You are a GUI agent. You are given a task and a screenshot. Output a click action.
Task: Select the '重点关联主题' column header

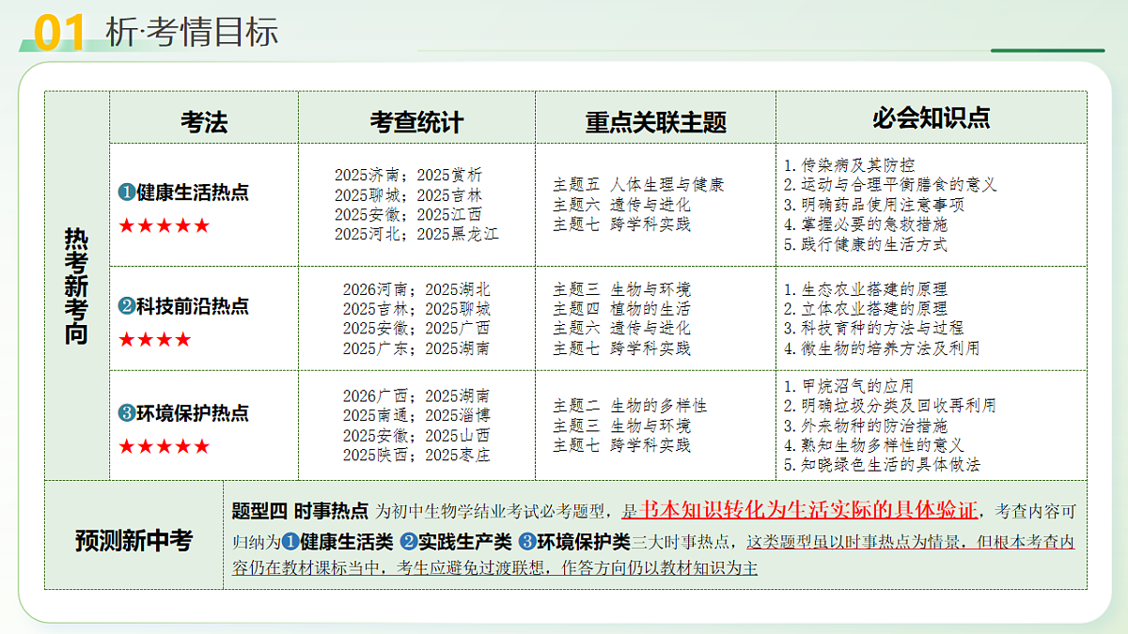pyautogui.click(x=656, y=122)
